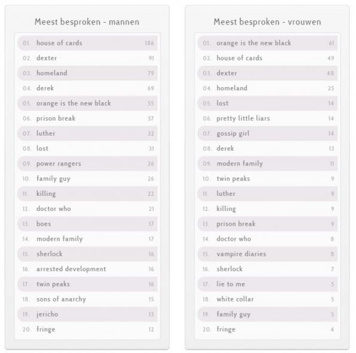
Task: Select 'pretty little liars' row
Action: pyautogui.click(x=267, y=118)
